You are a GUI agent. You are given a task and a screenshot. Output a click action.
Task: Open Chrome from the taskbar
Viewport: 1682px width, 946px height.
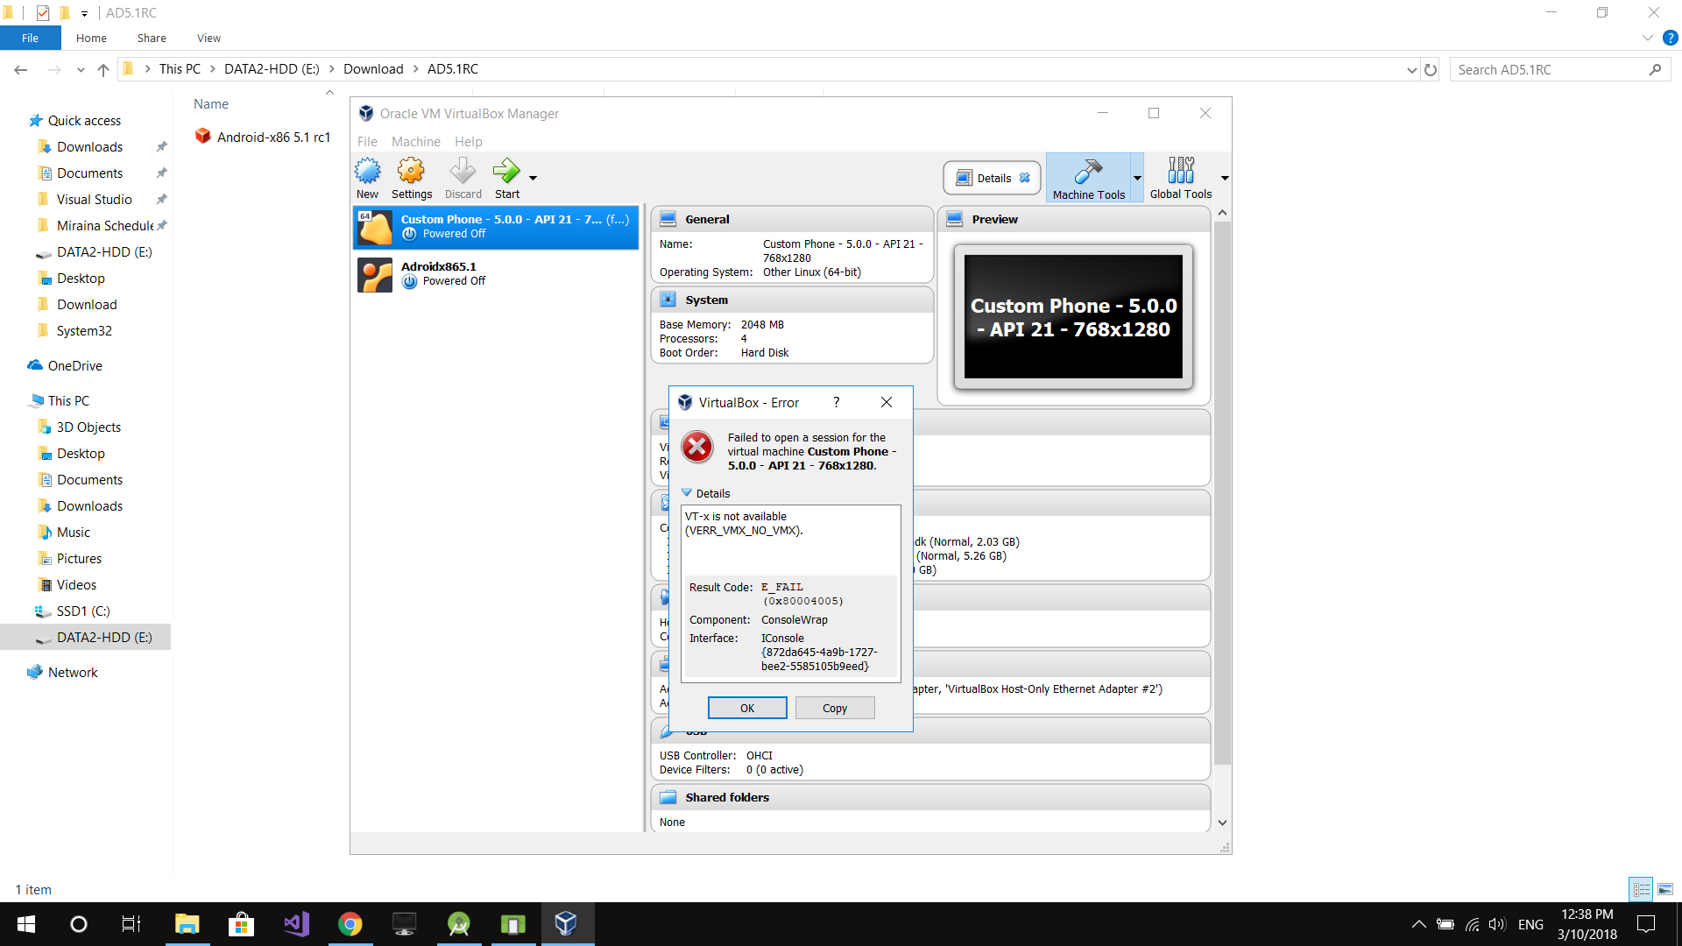point(350,924)
